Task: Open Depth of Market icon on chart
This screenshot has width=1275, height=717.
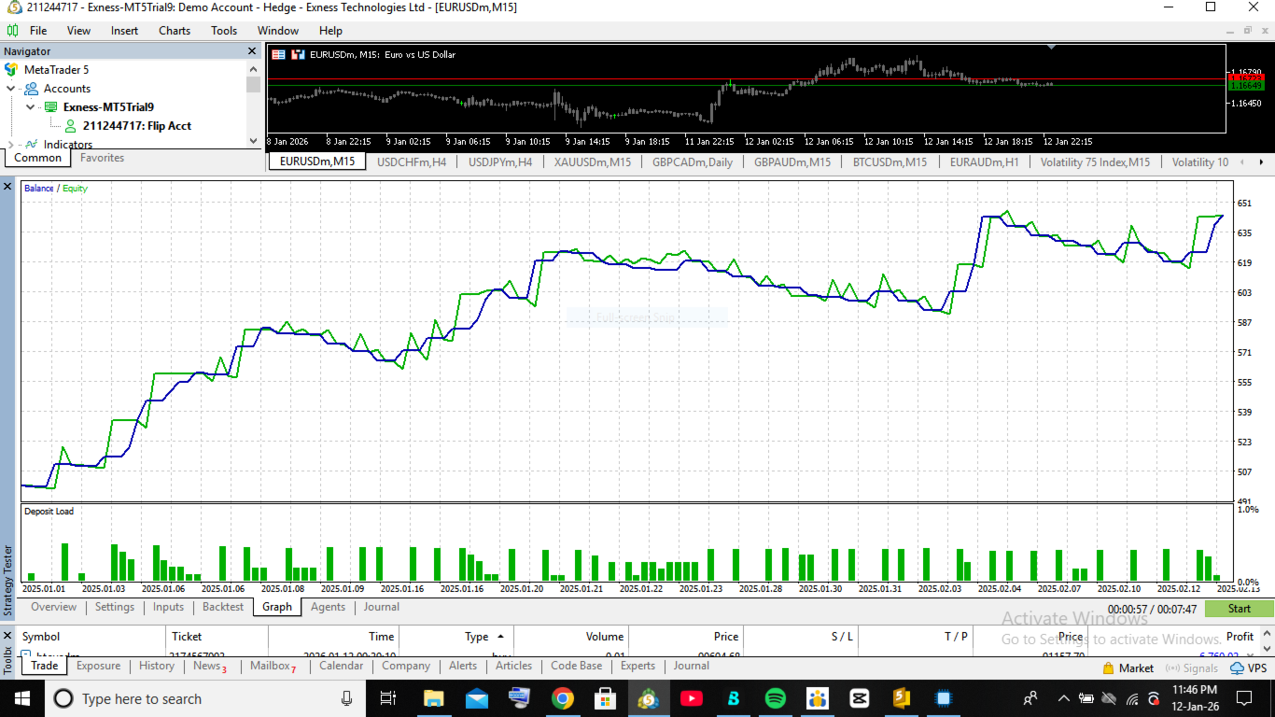Action: (298, 55)
